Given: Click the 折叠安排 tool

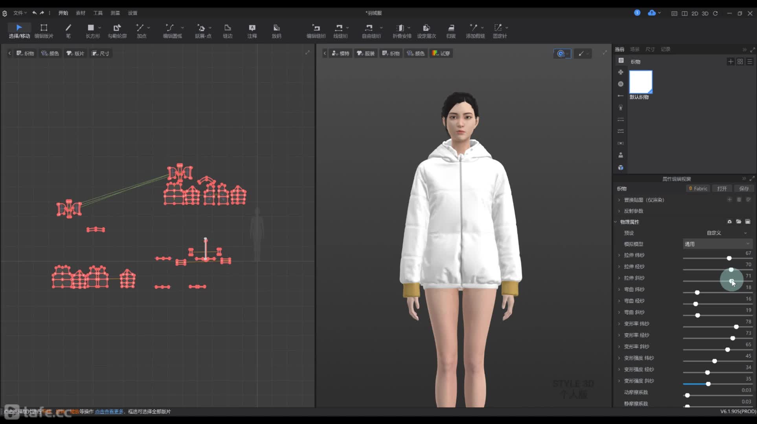Looking at the screenshot, I should [x=401, y=31].
